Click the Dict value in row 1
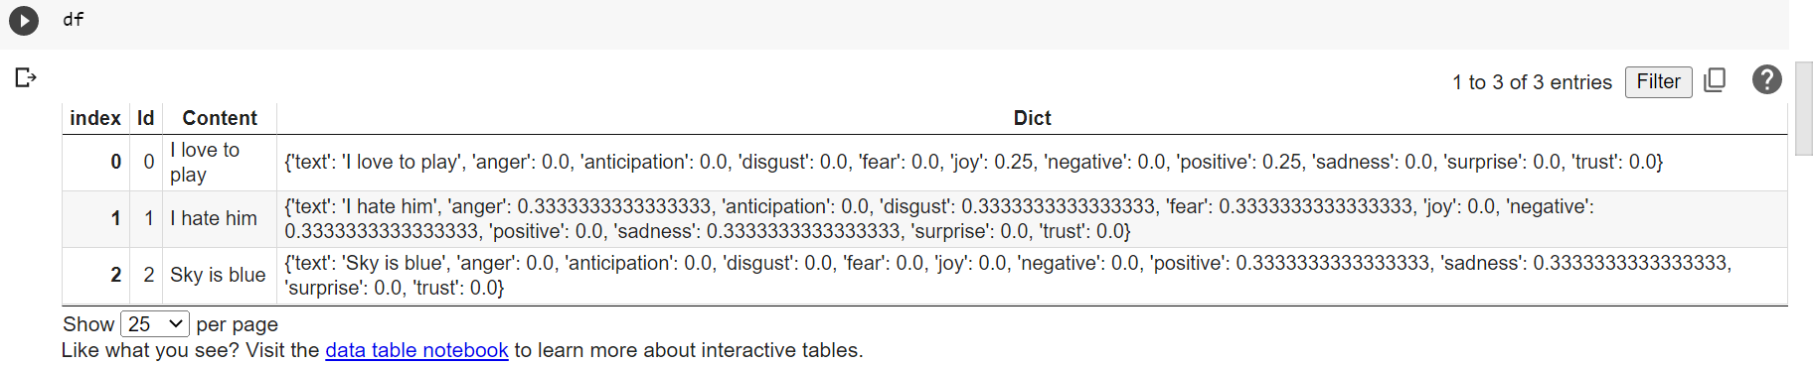 pyautogui.click(x=1032, y=219)
